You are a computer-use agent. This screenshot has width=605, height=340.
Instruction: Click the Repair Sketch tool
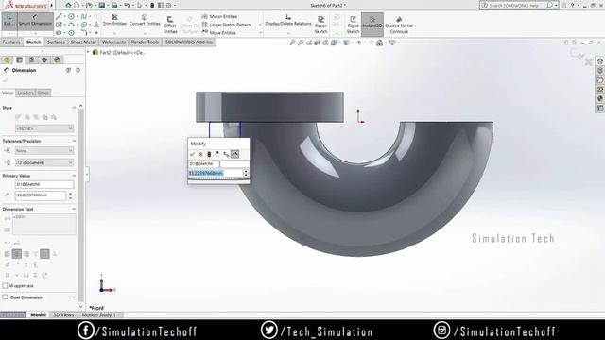(x=320, y=25)
